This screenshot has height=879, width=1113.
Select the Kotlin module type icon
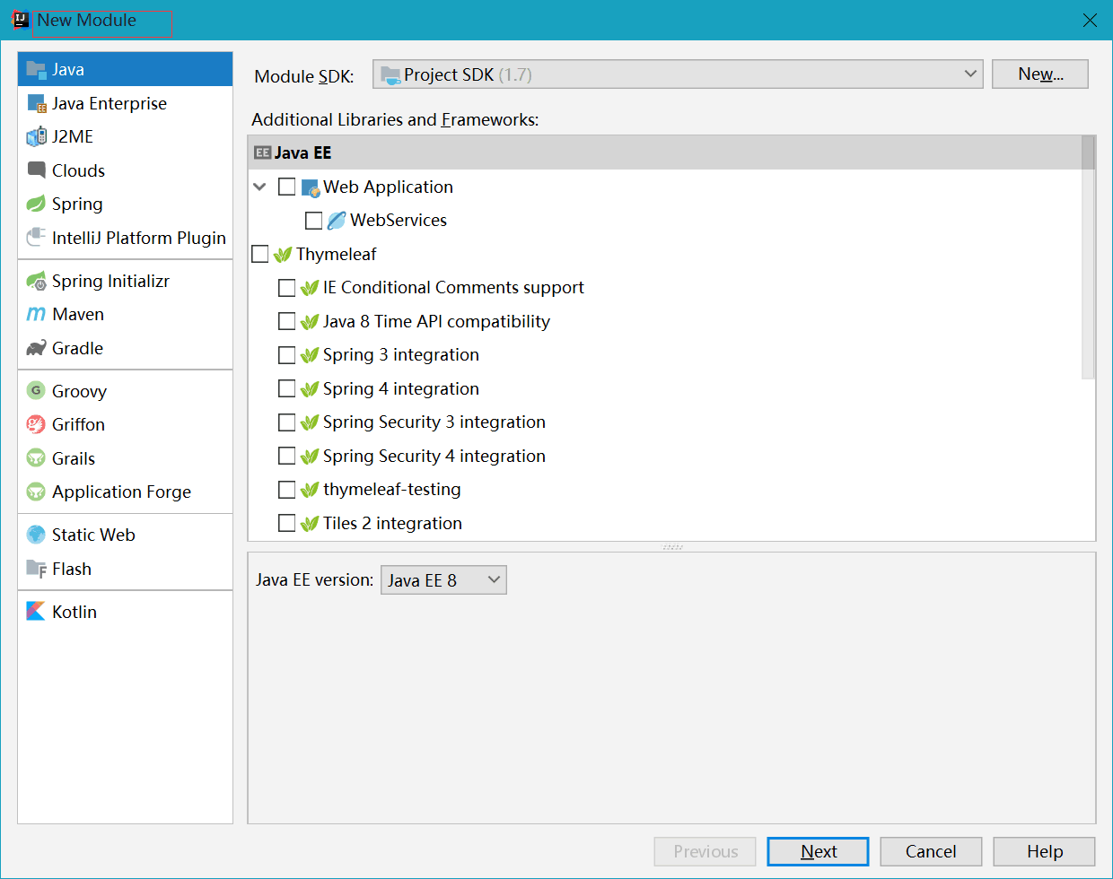click(36, 612)
